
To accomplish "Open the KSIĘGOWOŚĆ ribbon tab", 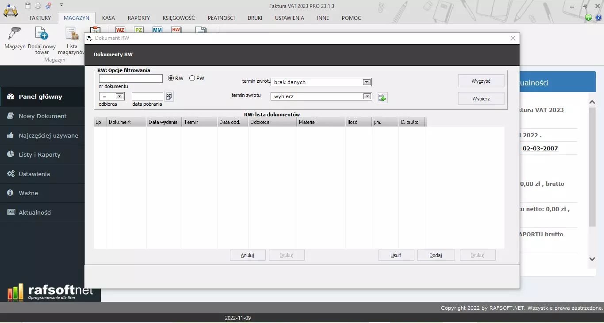I will (x=179, y=18).
